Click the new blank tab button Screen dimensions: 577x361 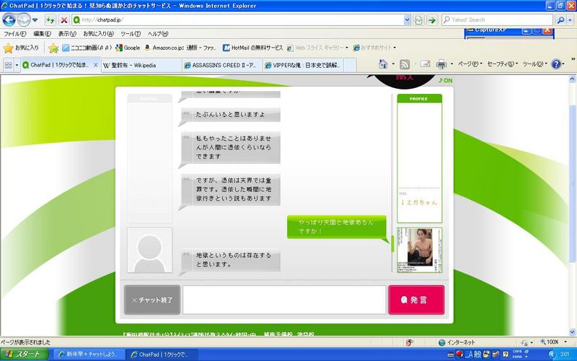pyautogui.click(x=350, y=65)
